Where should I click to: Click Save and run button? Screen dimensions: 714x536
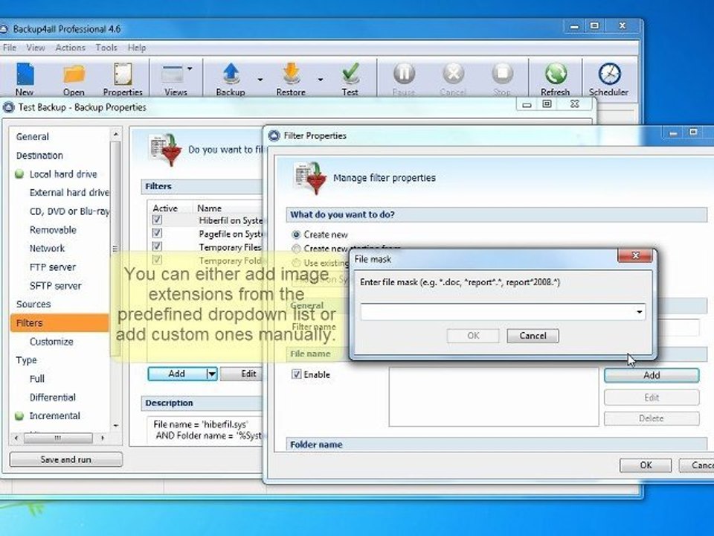pyautogui.click(x=66, y=459)
